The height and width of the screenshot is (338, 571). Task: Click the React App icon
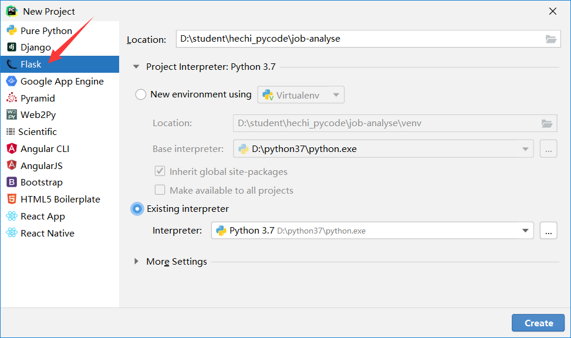point(11,217)
